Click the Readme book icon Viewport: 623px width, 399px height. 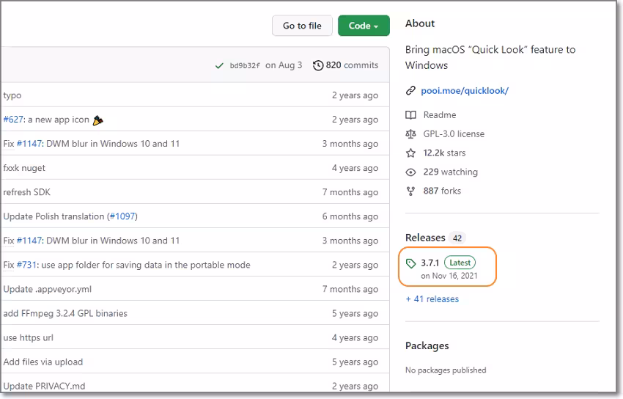coord(410,115)
